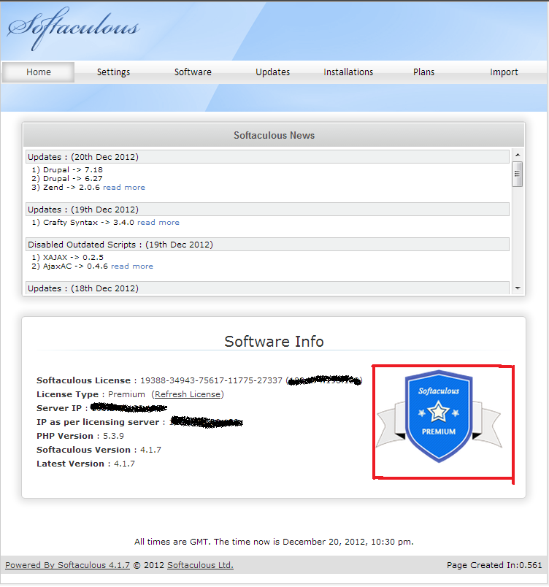
Task: Open the Installations tab
Action: (348, 72)
